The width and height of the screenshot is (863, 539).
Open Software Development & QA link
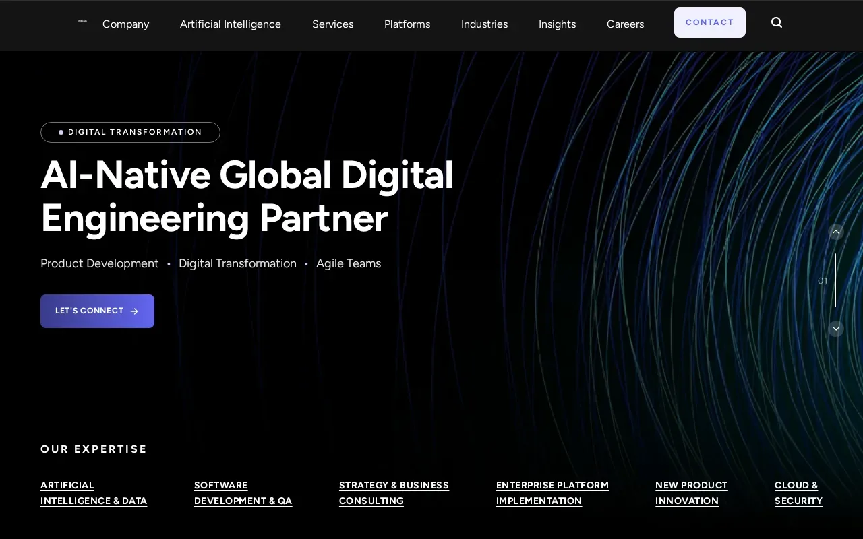coord(243,493)
